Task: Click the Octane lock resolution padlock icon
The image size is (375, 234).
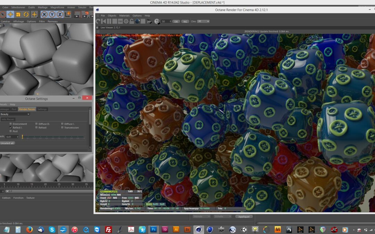Action: [132, 21]
